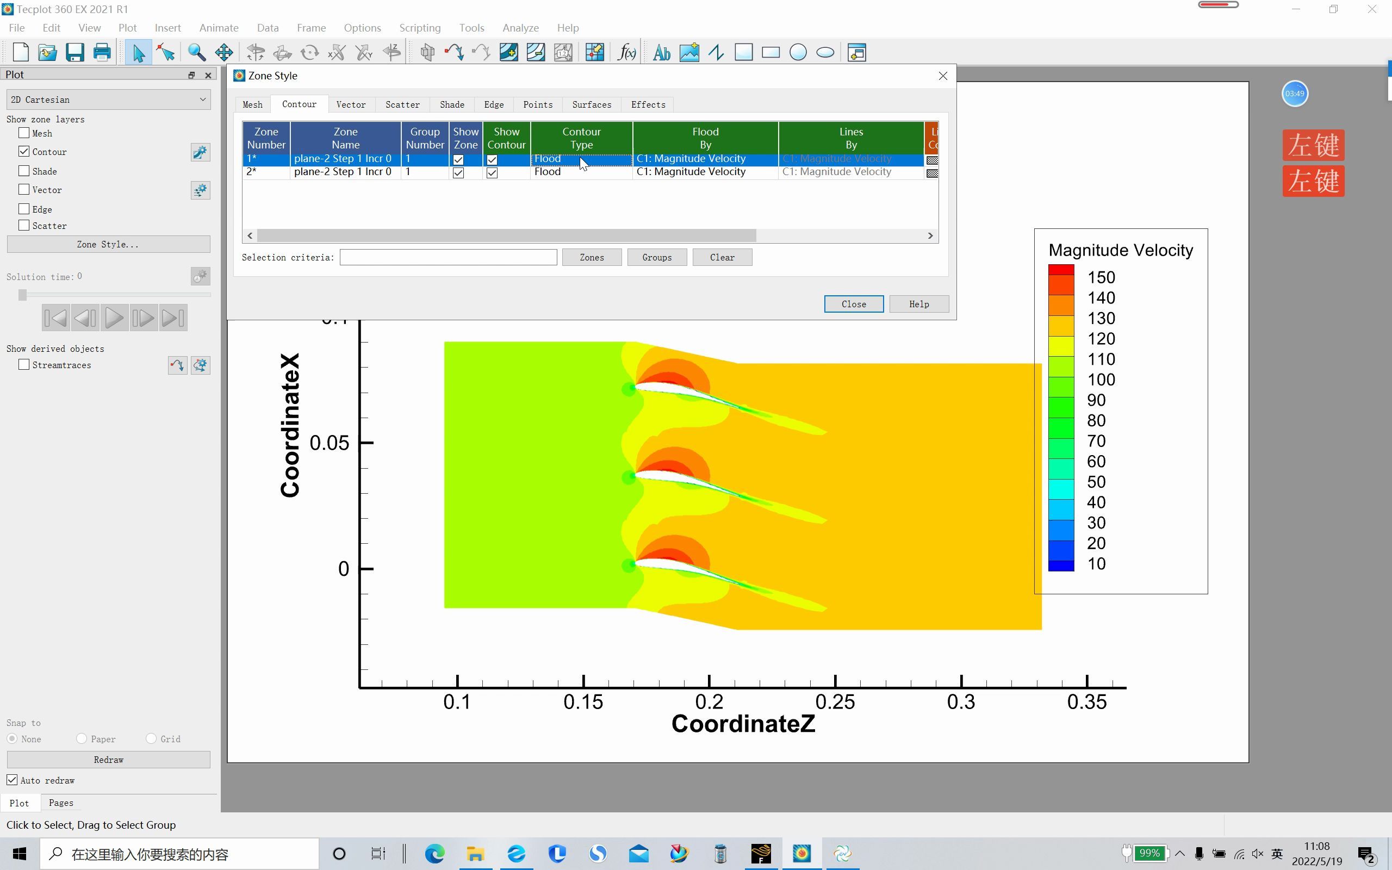Screen dimensions: 1392x870
Task: Click the Zoom magnifier tool
Action: (x=196, y=52)
